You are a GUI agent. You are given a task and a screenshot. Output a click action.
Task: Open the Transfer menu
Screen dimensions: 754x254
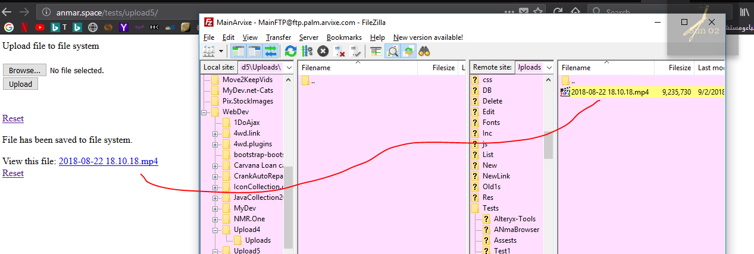278,37
